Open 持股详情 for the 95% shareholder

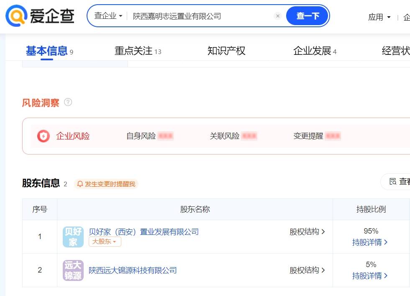[x=370, y=242]
